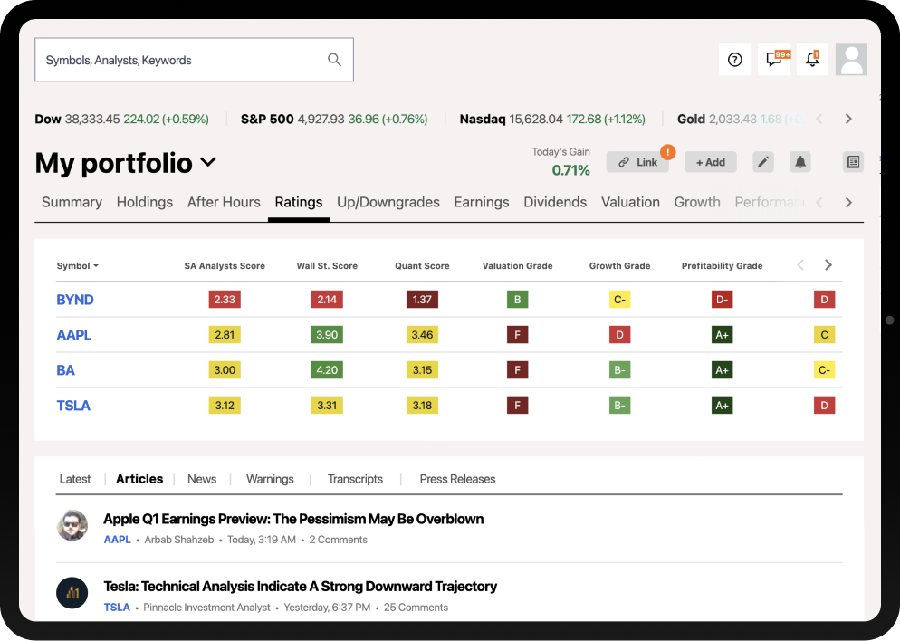Image resolution: width=900 pixels, height=641 pixels.
Task: Open the news view icon beside bell
Action: click(853, 162)
